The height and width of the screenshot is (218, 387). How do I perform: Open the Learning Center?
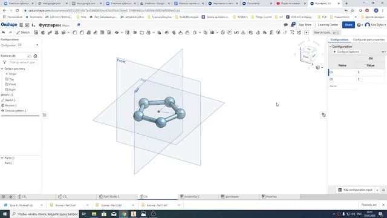[328, 25]
